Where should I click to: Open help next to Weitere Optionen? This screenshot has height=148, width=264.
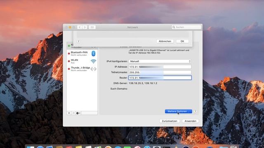pos(195,111)
